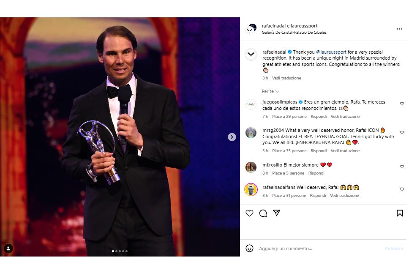This screenshot has height=273, width=409.
Task: Select the rafaelnadal e laureussport header title
Action: [290, 25]
